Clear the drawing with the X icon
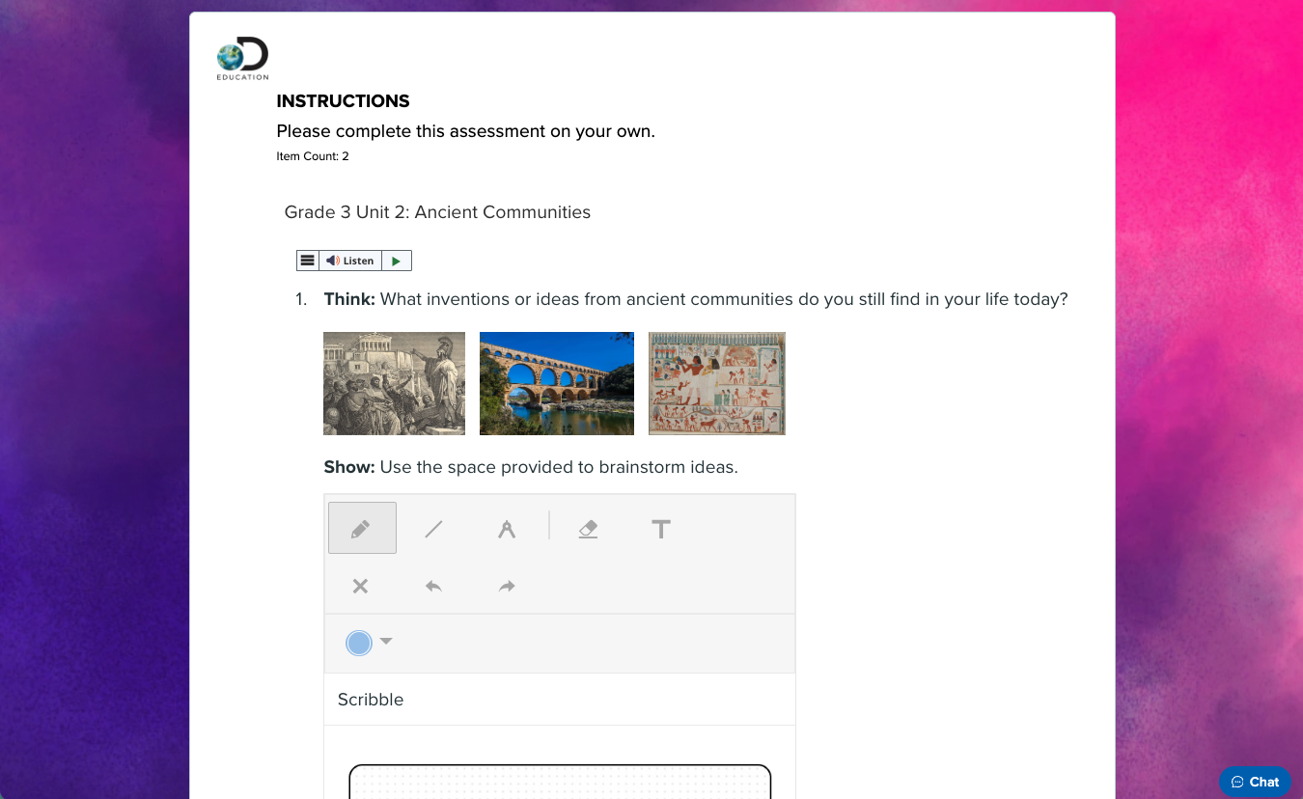 [x=360, y=586]
